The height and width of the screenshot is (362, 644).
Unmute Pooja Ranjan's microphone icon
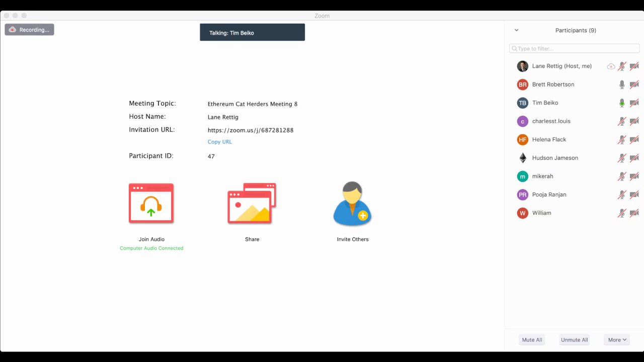pos(622,195)
